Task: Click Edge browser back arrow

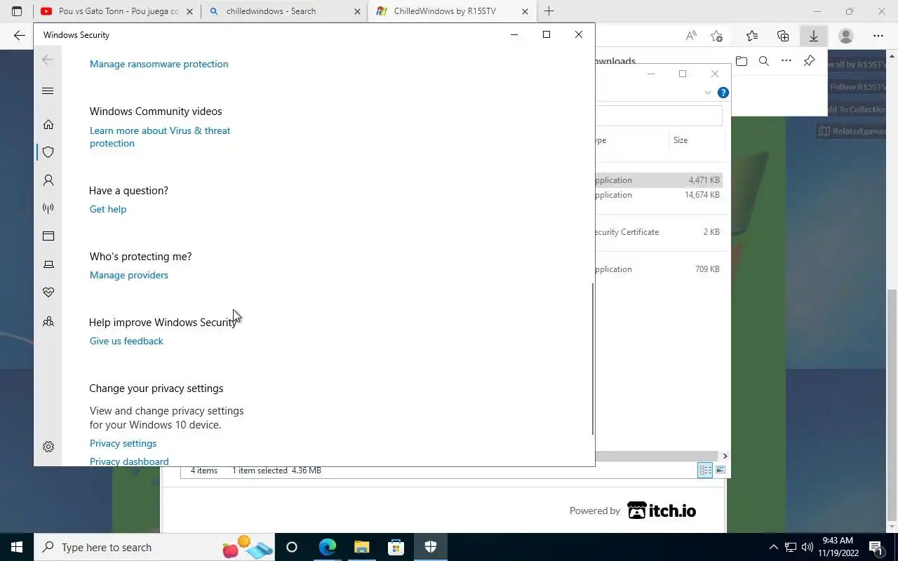Action: coord(19,36)
